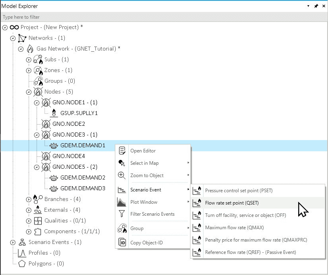
Task: Click the Zoom to Object magnifier icon
Action: [x=122, y=176]
